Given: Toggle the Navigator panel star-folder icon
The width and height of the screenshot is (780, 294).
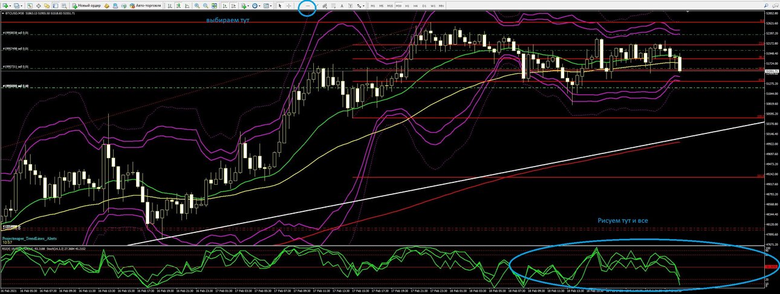Looking at the screenshot, I should pos(47,5).
